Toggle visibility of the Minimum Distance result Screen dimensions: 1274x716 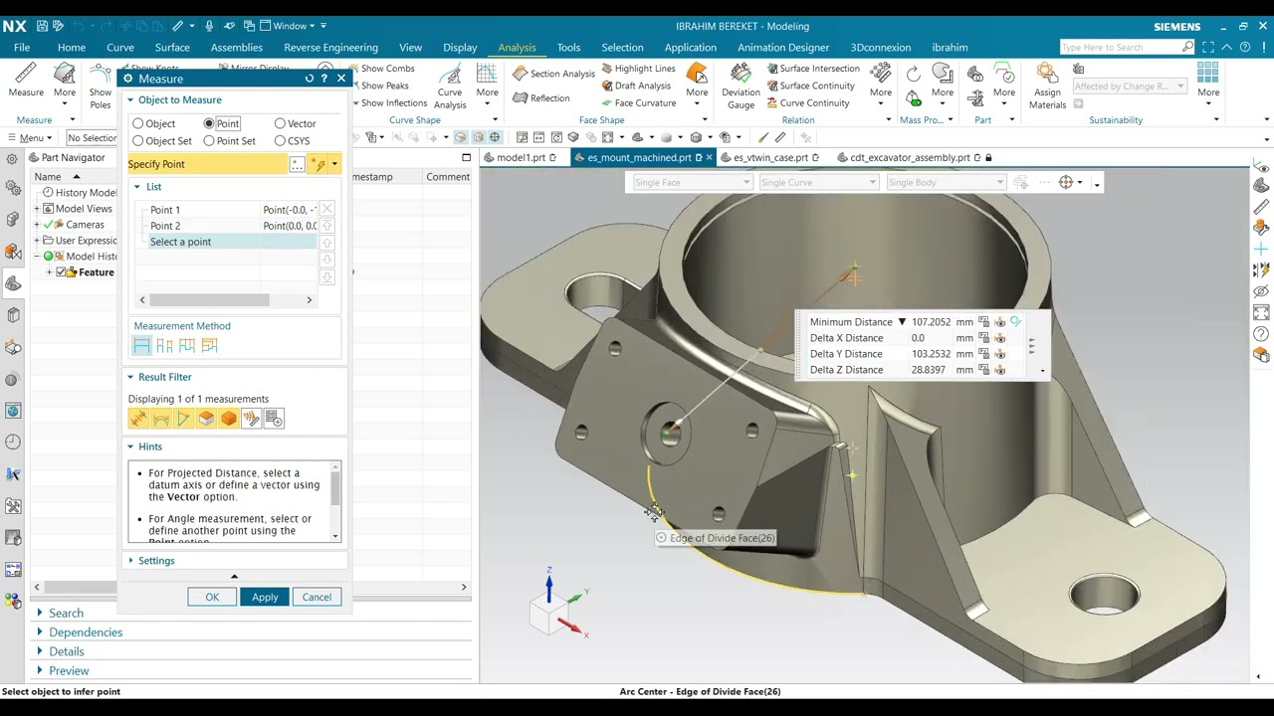coord(999,322)
